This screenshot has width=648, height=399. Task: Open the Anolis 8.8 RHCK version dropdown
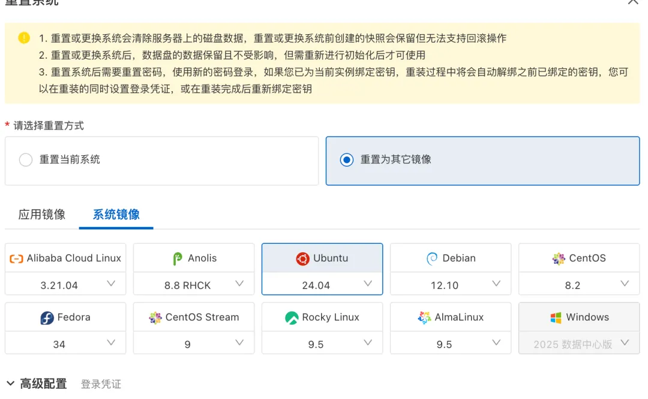point(239,284)
